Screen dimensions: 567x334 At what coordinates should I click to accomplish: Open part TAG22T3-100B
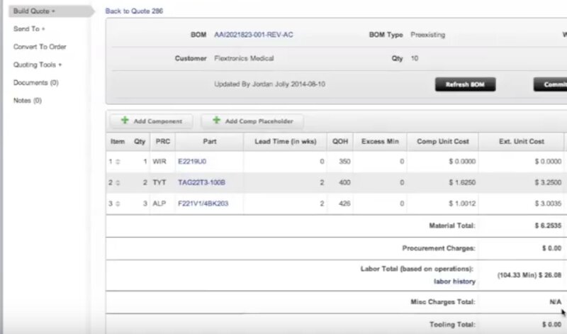(x=201, y=183)
